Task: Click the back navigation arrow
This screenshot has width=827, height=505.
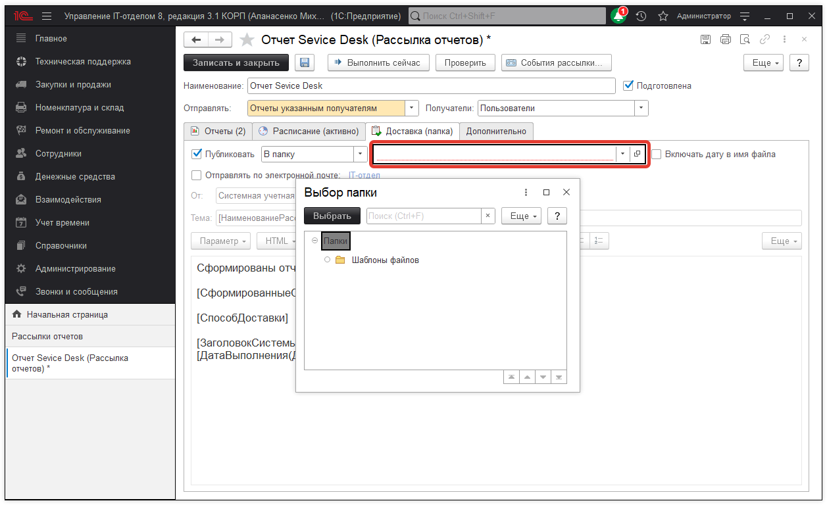Action: tap(195, 40)
